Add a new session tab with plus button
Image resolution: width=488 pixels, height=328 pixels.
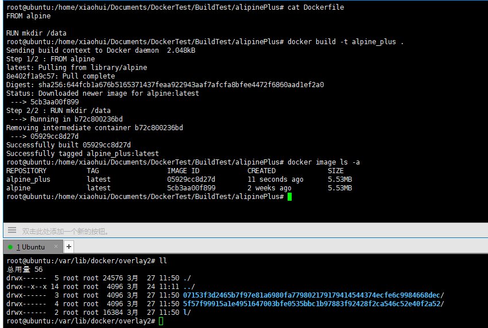[x=69, y=247]
